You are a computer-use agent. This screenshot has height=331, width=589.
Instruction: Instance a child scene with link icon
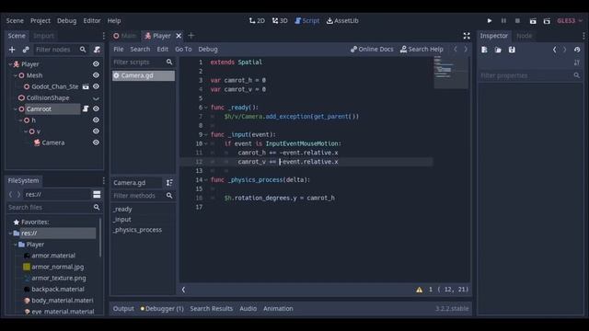pyautogui.click(x=26, y=50)
